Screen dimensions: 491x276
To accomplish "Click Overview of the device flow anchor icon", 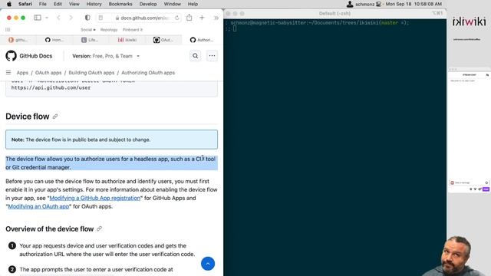I will click(x=99, y=228).
